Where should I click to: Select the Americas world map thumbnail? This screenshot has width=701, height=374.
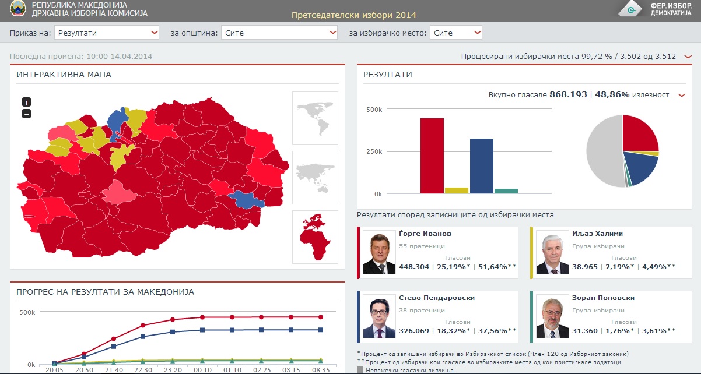coord(315,118)
